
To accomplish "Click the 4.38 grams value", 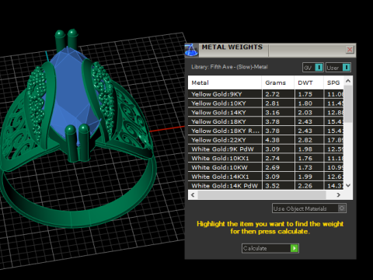I will [272, 140].
